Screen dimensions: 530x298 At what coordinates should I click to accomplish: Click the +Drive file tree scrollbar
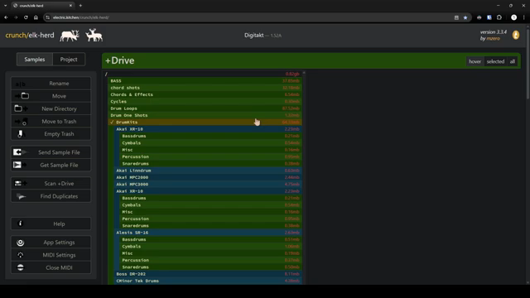click(304, 177)
